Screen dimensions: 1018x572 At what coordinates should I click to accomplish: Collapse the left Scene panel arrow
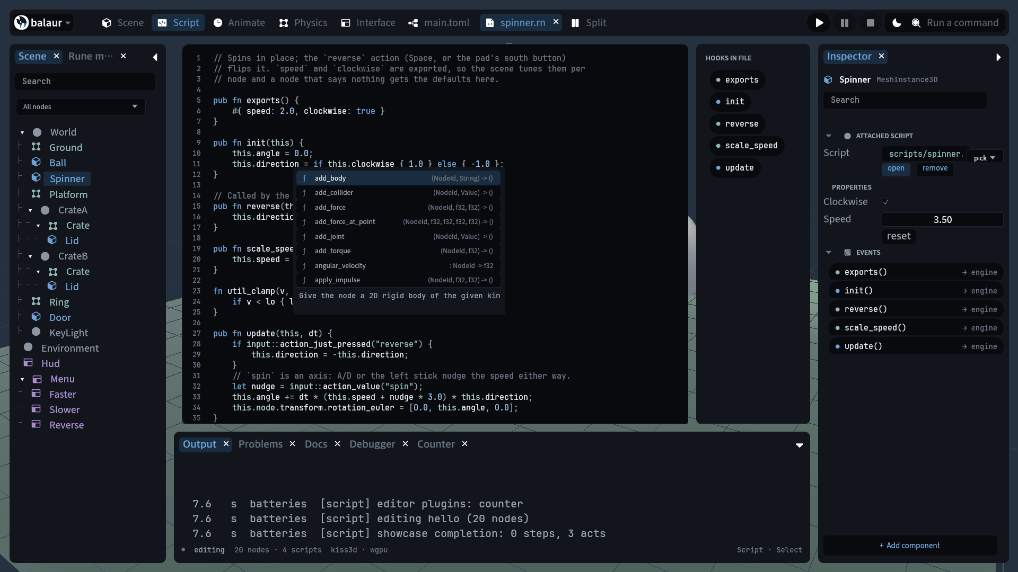[x=155, y=57]
